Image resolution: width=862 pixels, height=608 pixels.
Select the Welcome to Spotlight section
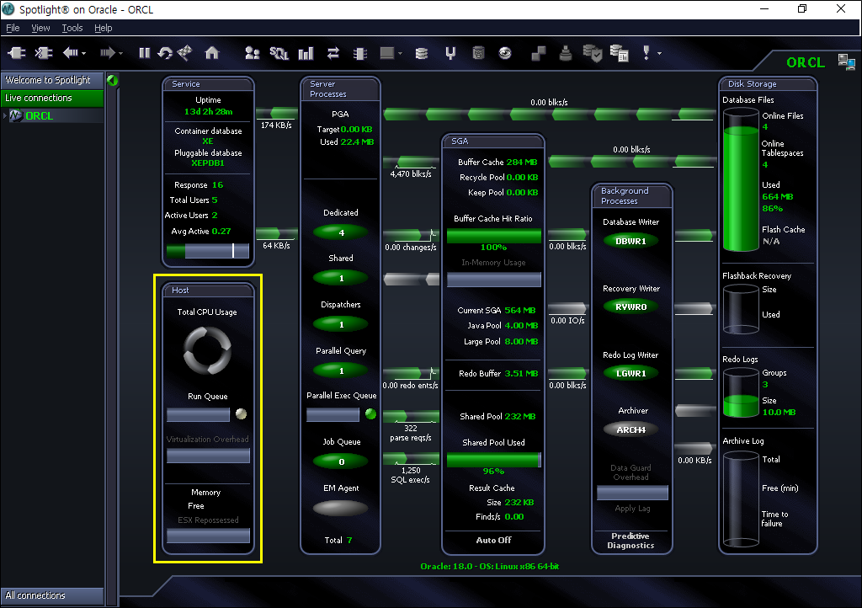pos(51,80)
